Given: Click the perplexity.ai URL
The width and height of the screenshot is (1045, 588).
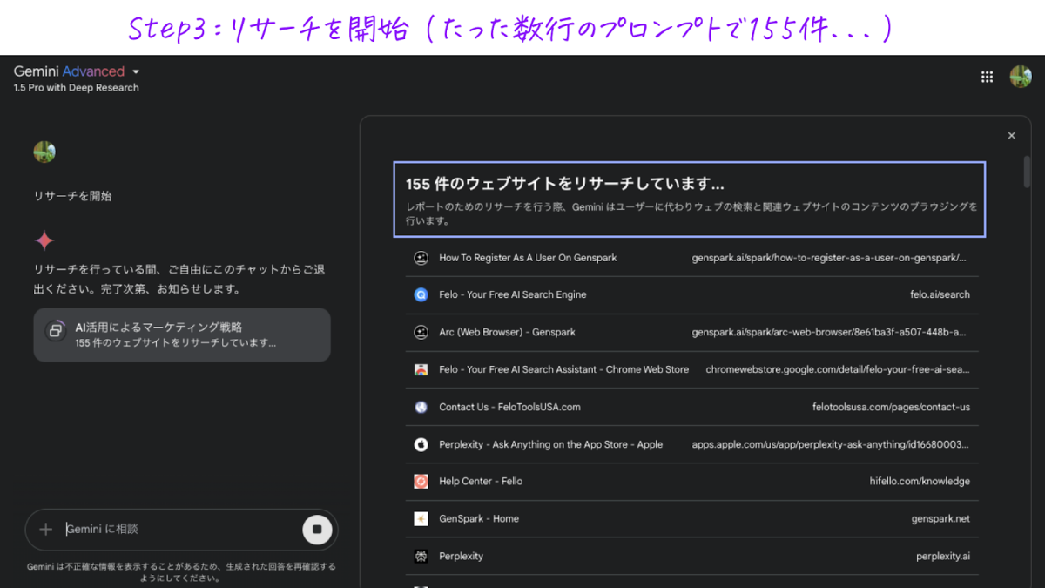Looking at the screenshot, I should (x=942, y=556).
